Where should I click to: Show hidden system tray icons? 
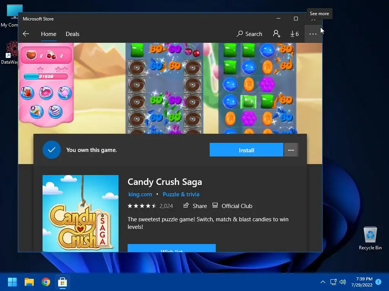coord(323,282)
